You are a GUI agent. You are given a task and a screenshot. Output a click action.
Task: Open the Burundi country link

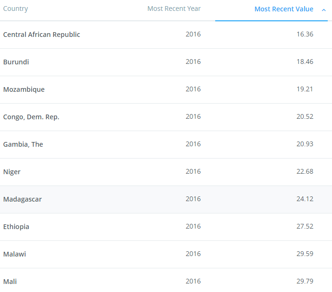click(16, 62)
